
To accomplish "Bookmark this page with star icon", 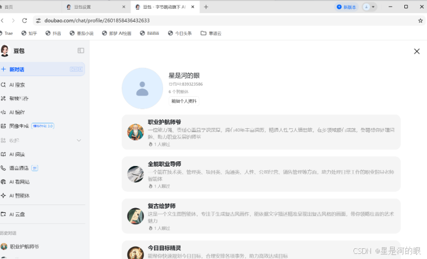I will coord(420,21).
